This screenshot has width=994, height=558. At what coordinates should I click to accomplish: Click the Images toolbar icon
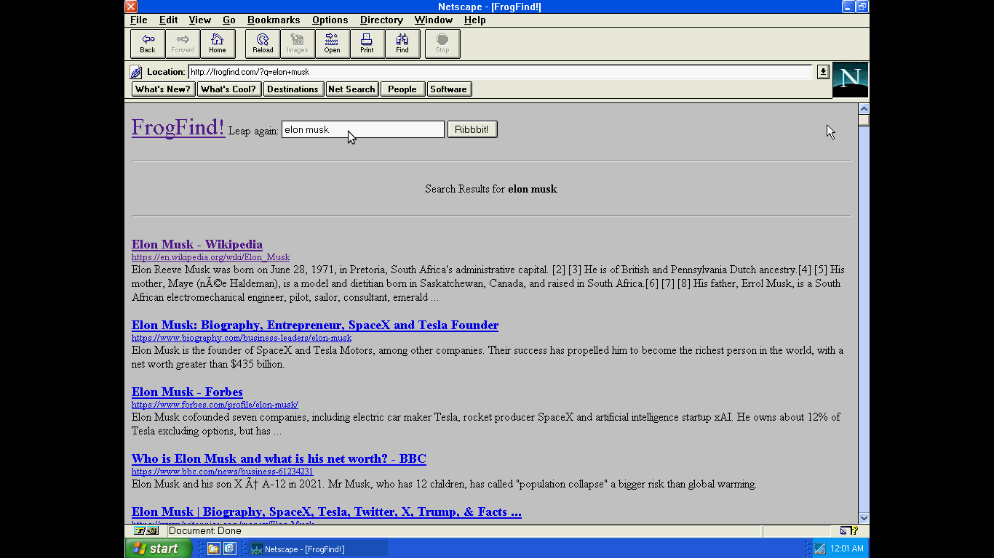[298, 44]
